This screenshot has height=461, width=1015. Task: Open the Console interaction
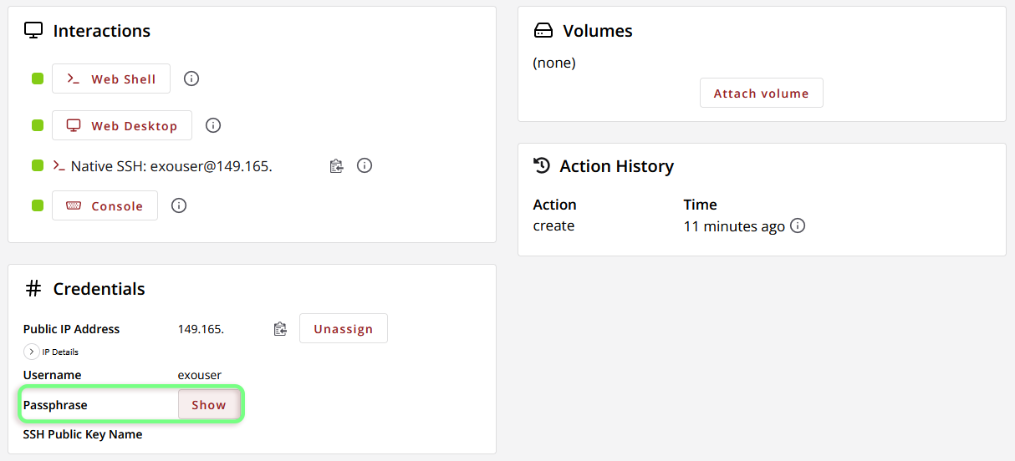pos(105,205)
